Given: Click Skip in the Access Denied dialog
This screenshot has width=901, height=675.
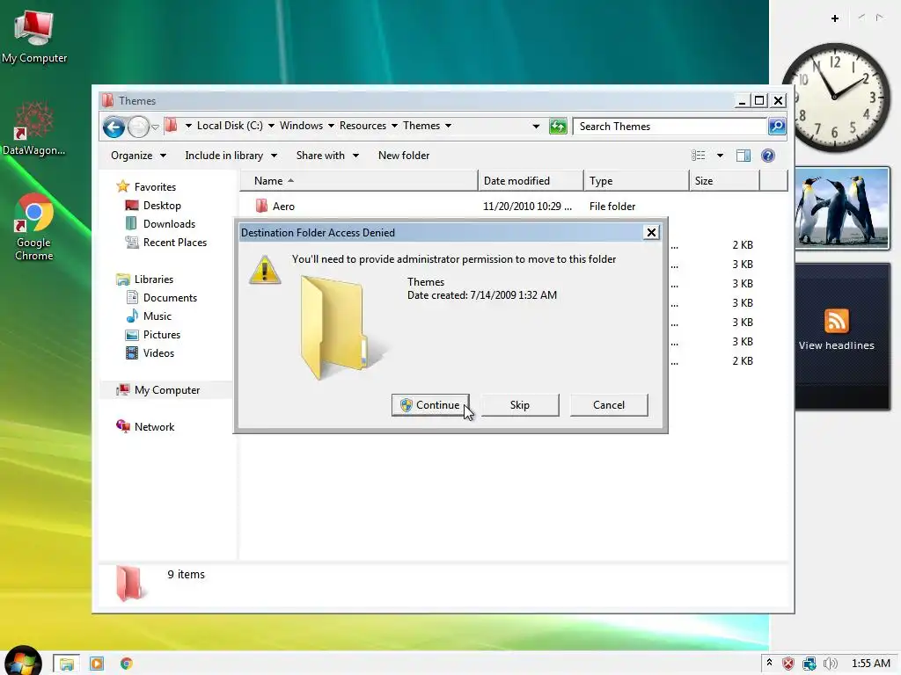Looking at the screenshot, I should coord(519,405).
